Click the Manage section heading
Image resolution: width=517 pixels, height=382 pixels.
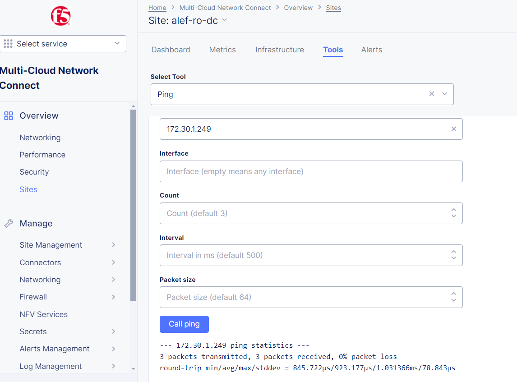(36, 223)
